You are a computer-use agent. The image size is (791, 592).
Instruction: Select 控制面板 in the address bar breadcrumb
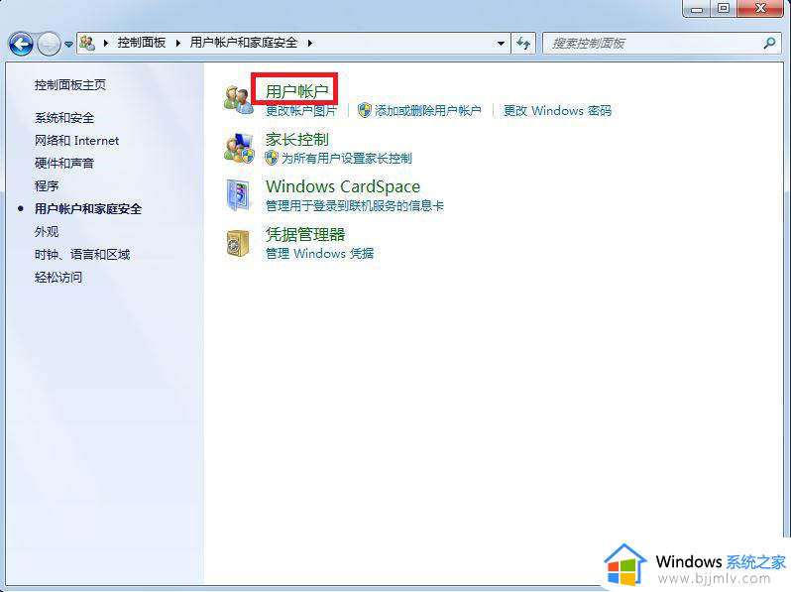tap(141, 43)
